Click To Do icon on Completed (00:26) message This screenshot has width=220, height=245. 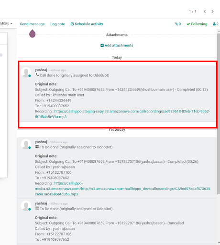(37, 146)
